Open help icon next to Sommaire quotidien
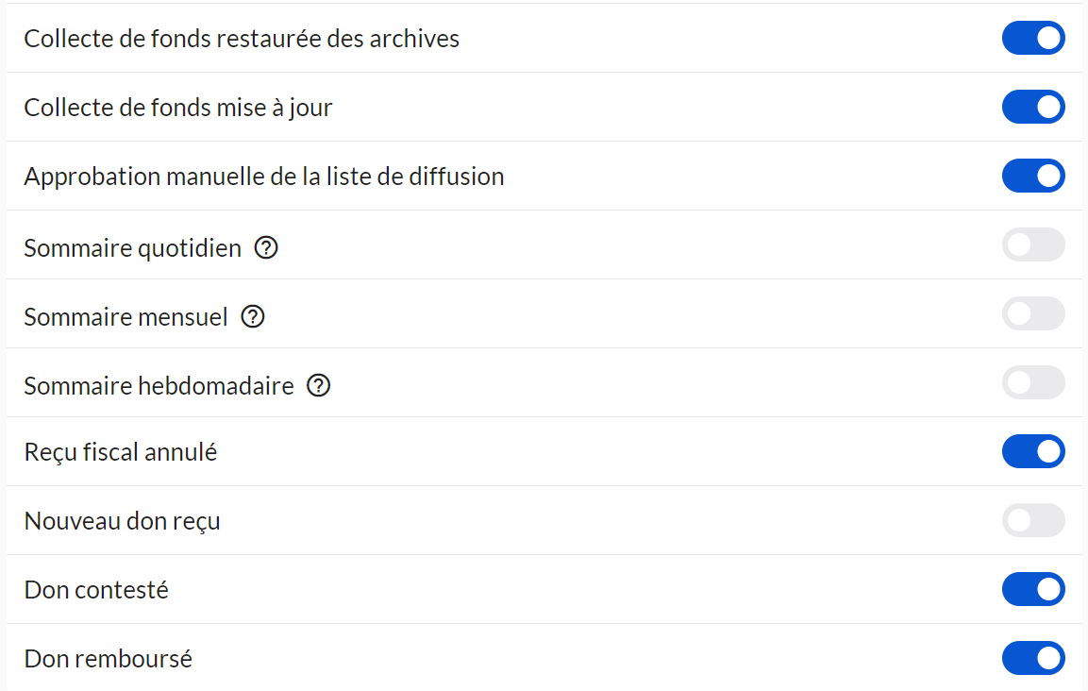The width and height of the screenshot is (1088, 691). [x=267, y=248]
